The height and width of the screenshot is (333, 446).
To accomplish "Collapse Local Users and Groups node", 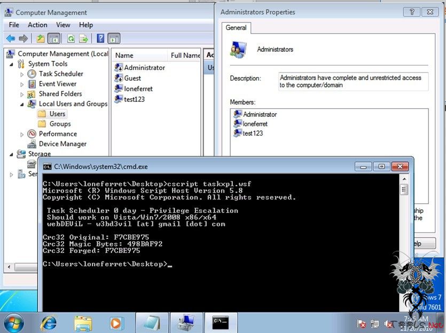I will tap(22, 105).
